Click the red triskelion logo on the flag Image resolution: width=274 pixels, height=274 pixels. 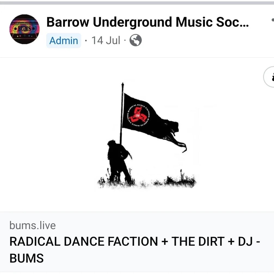tap(138, 115)
